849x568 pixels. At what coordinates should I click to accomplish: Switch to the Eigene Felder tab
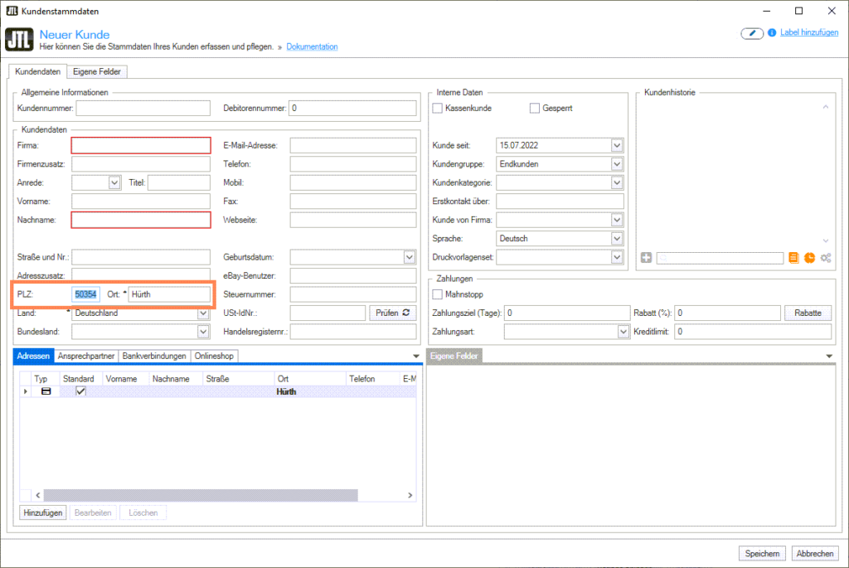97,72
